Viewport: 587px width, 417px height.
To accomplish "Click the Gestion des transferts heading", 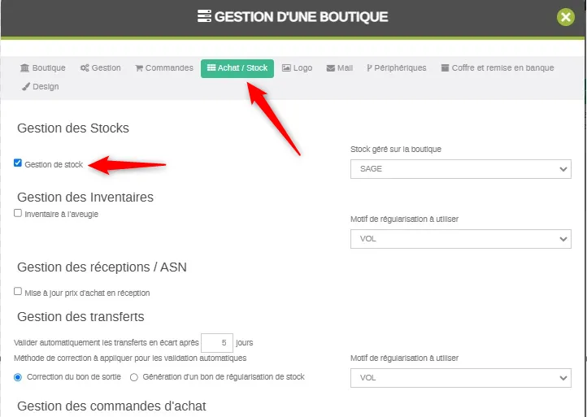I will (x=80, y=317).
